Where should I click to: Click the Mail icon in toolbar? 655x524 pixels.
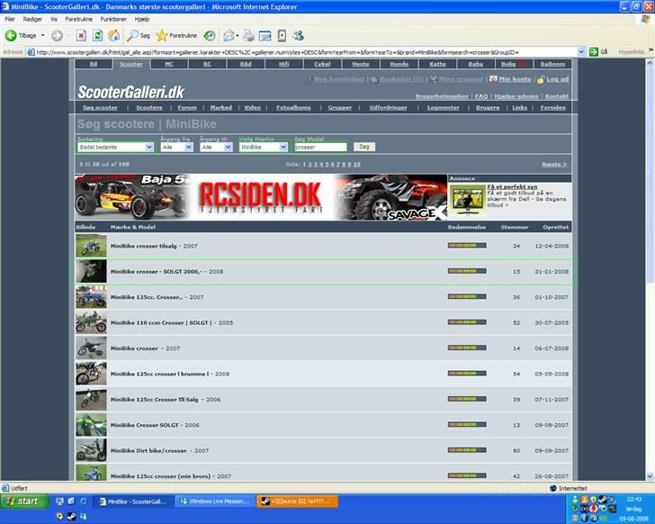point(228,35)
